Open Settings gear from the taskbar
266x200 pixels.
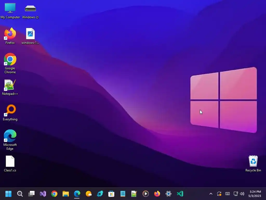coord(168,194)
